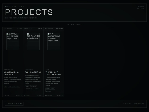
Task: Click the REACT tag on ScholarLens
Action: (27, 86)
